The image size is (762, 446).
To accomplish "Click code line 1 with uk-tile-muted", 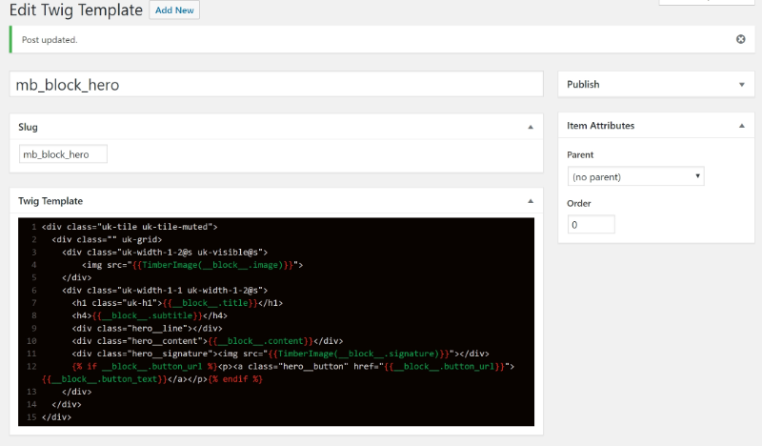I will pos(130,227).
